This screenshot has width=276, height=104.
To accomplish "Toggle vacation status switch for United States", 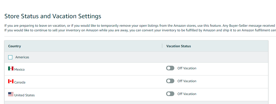I will [170, 94].
